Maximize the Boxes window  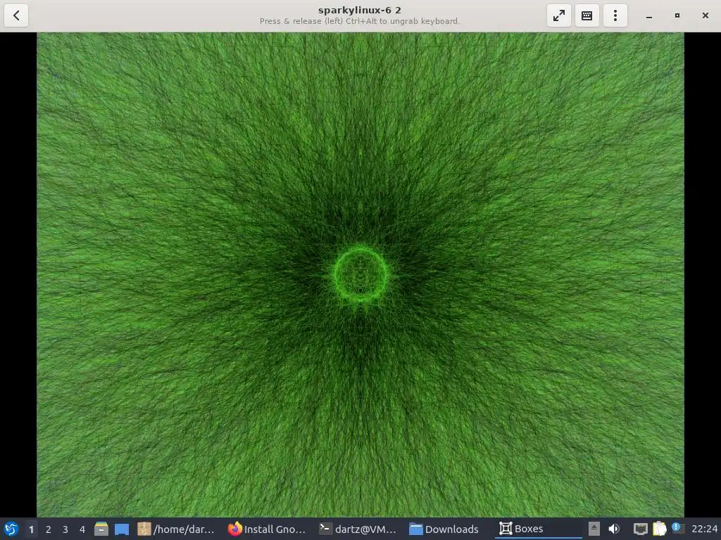[x=677, y=15]
